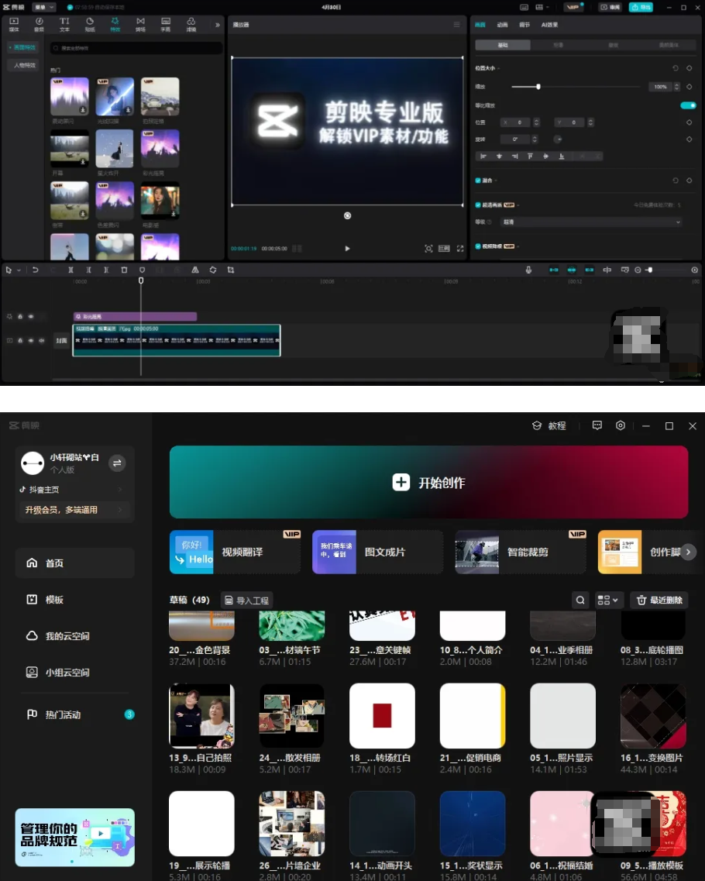Image resolution: width=705 pixels, height=881 pixels.
Task: Select the 画面特效 effects category
Action: (23, 48)
